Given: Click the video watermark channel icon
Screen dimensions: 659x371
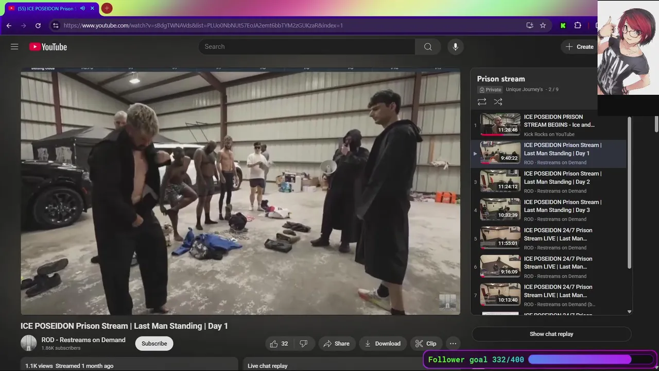Looking at the screenshot, I should 447,301.
